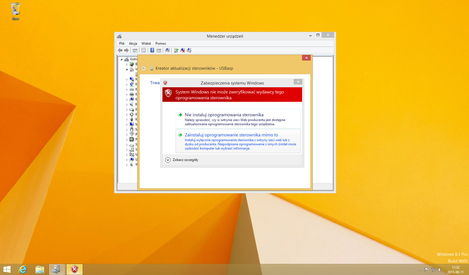Select the Kosz recycle bin desktop icon
The width and height of the screenshot is (469, 275).
16,11
